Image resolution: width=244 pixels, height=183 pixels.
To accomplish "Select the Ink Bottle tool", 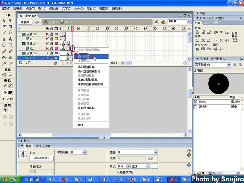I will 4,58.
